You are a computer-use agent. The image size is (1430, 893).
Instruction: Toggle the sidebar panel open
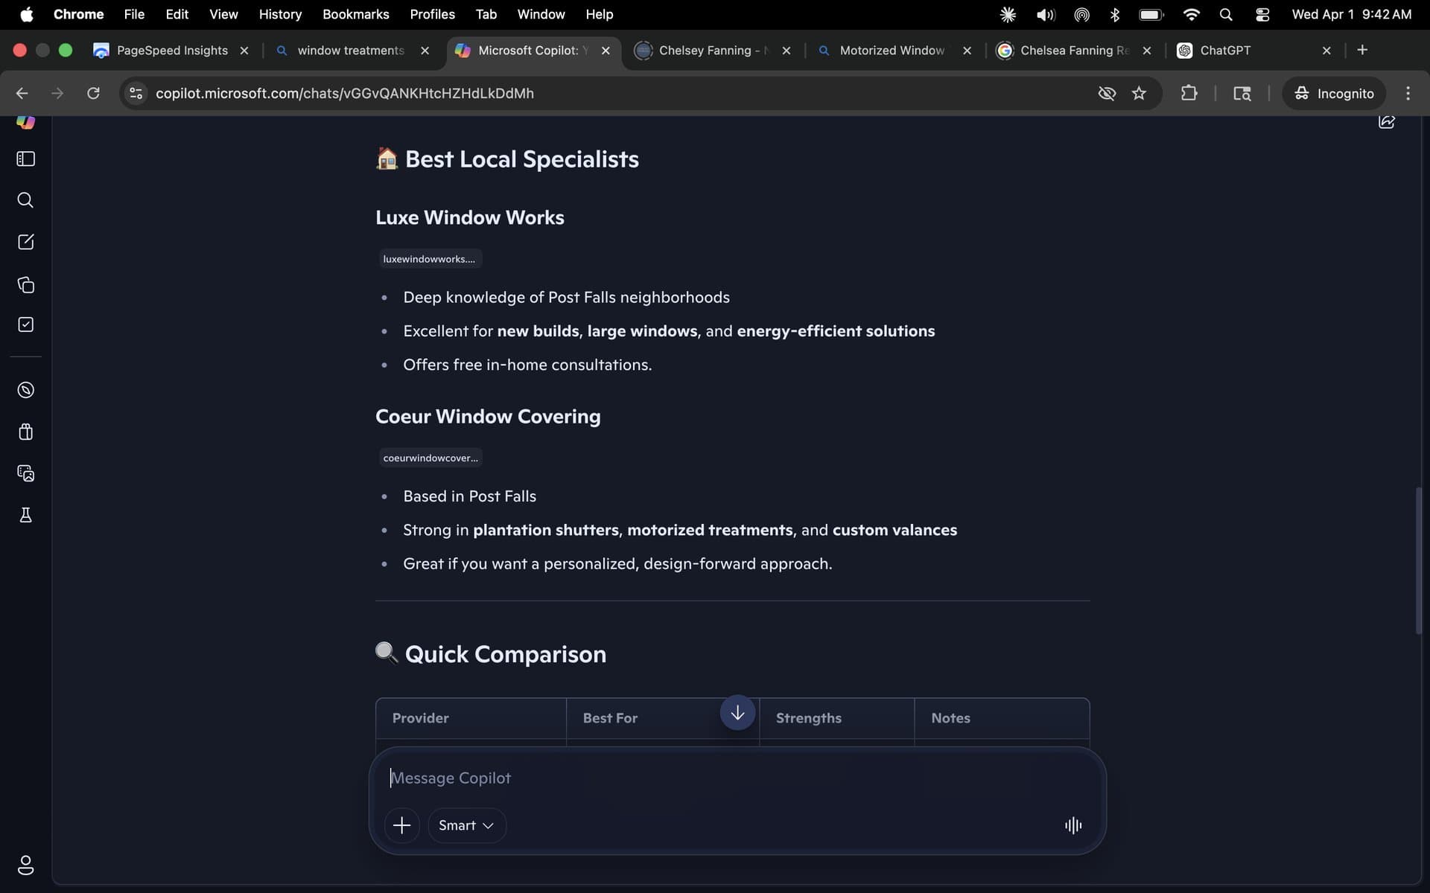25,159
